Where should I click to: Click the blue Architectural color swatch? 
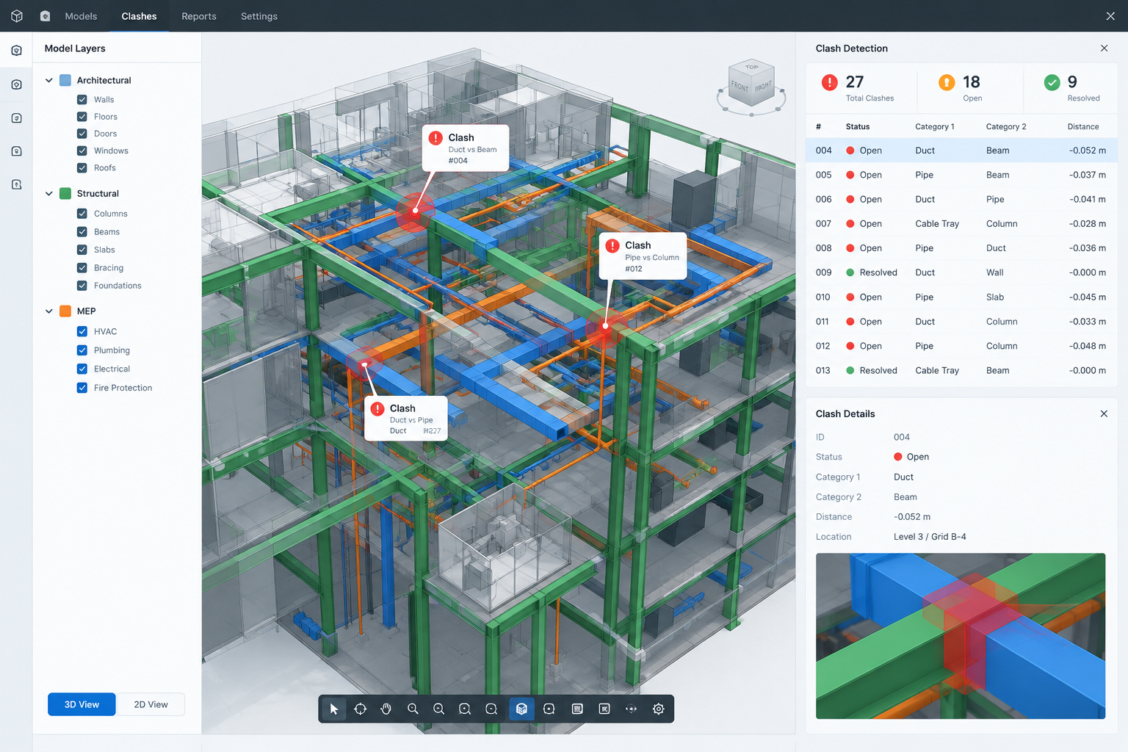coord(65,80)
